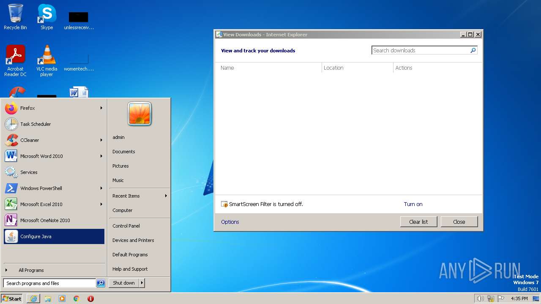Click the View Downloads title bar icon

coord(219,35)
